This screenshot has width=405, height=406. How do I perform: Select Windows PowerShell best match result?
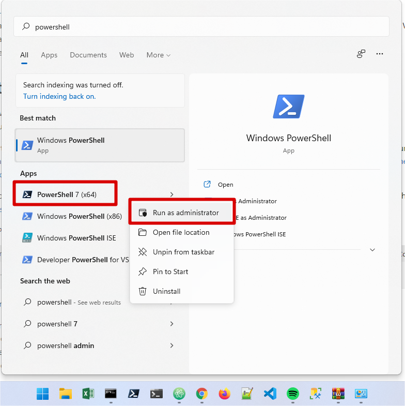pos(100,145)
